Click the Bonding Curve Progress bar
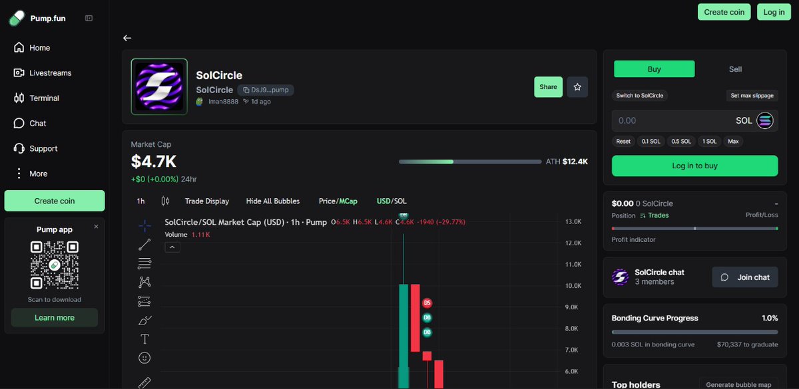This screenshot has height=389, width=799. coord(694,332)
